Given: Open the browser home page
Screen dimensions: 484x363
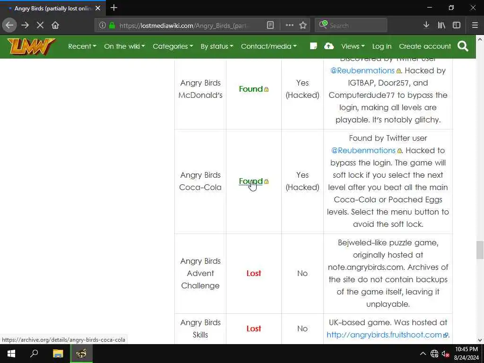Looking at the screenshot, I should [x=55, y=25].
